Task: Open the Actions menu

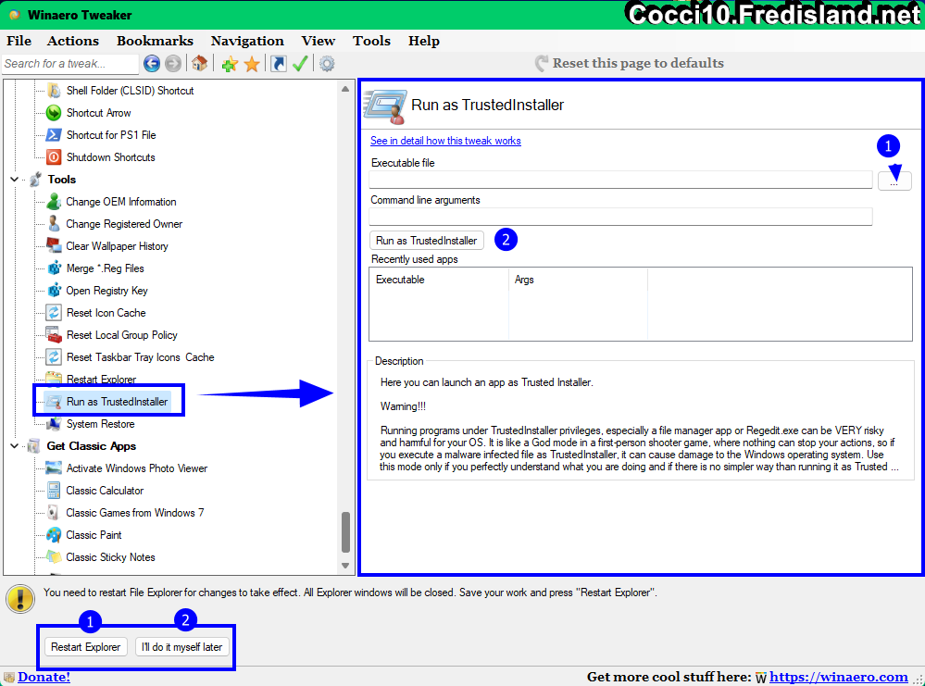Action: 72,41
